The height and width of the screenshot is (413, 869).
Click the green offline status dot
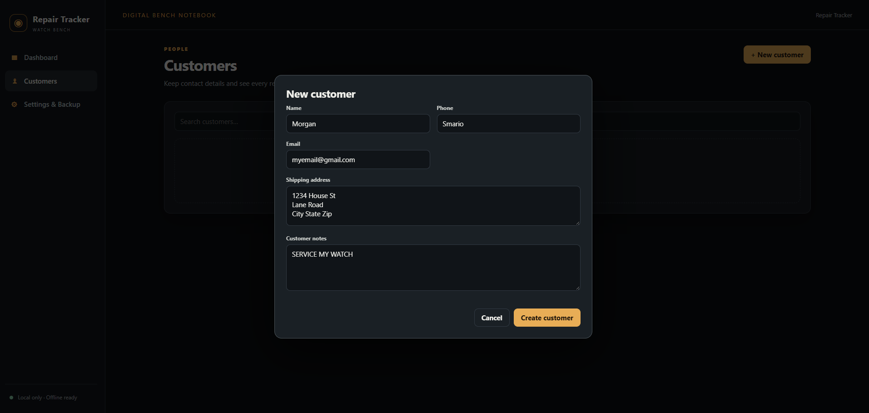11,398
